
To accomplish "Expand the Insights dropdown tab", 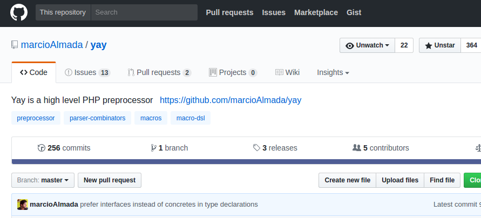I will [x=333, y=73].
